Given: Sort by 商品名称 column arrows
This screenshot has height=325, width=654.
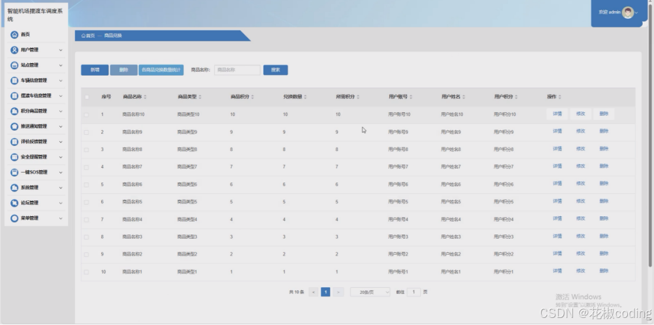Looking at the screenshot, I should [145, 97].
